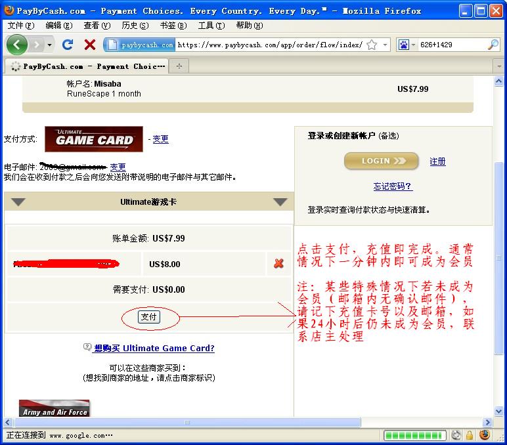Open the 帮助 (H) menu

[x=250, y=26]
